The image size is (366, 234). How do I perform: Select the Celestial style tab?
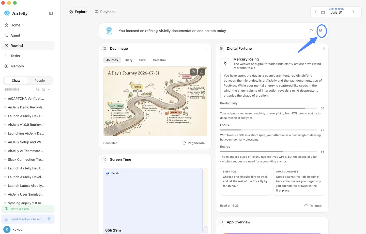click(159, 60)
